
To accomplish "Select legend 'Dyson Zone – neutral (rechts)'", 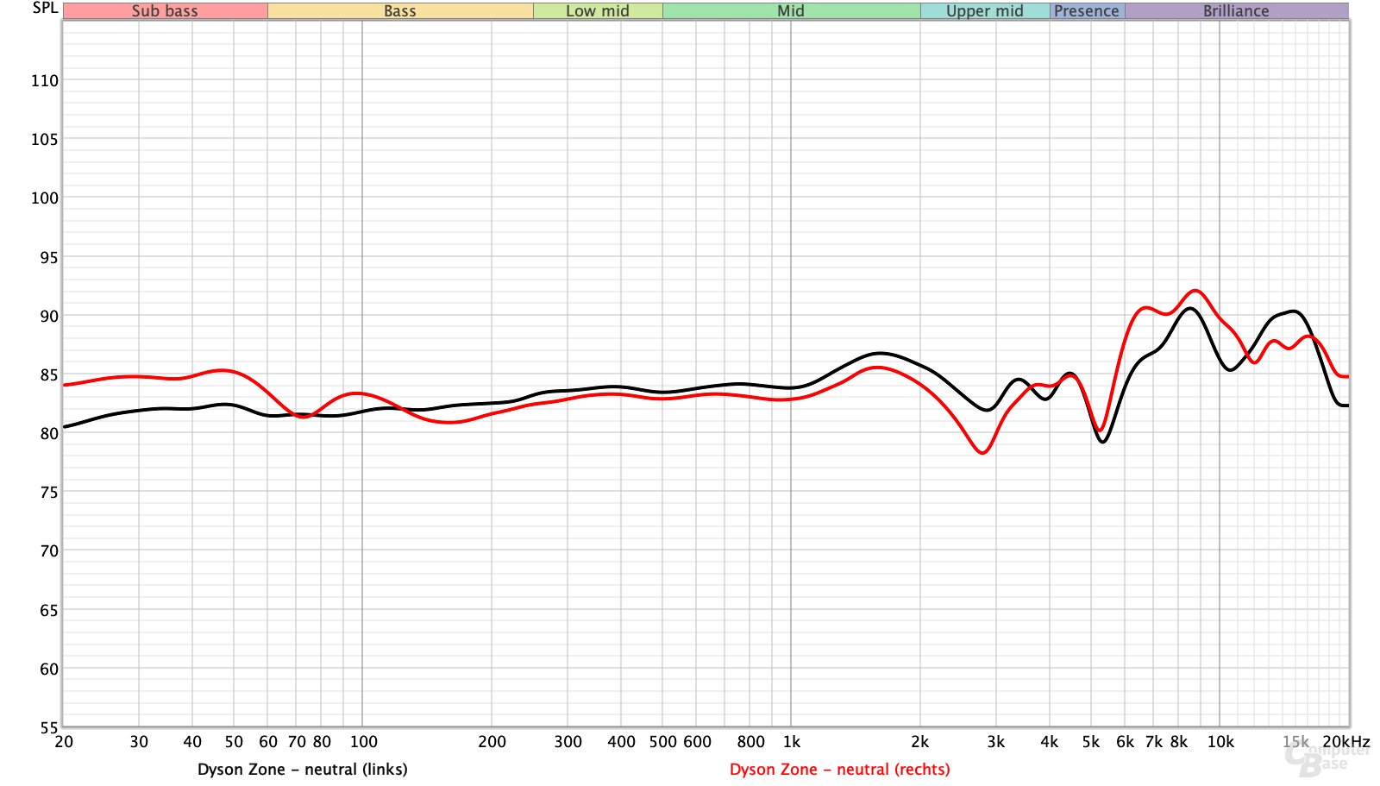I will 840,769.
